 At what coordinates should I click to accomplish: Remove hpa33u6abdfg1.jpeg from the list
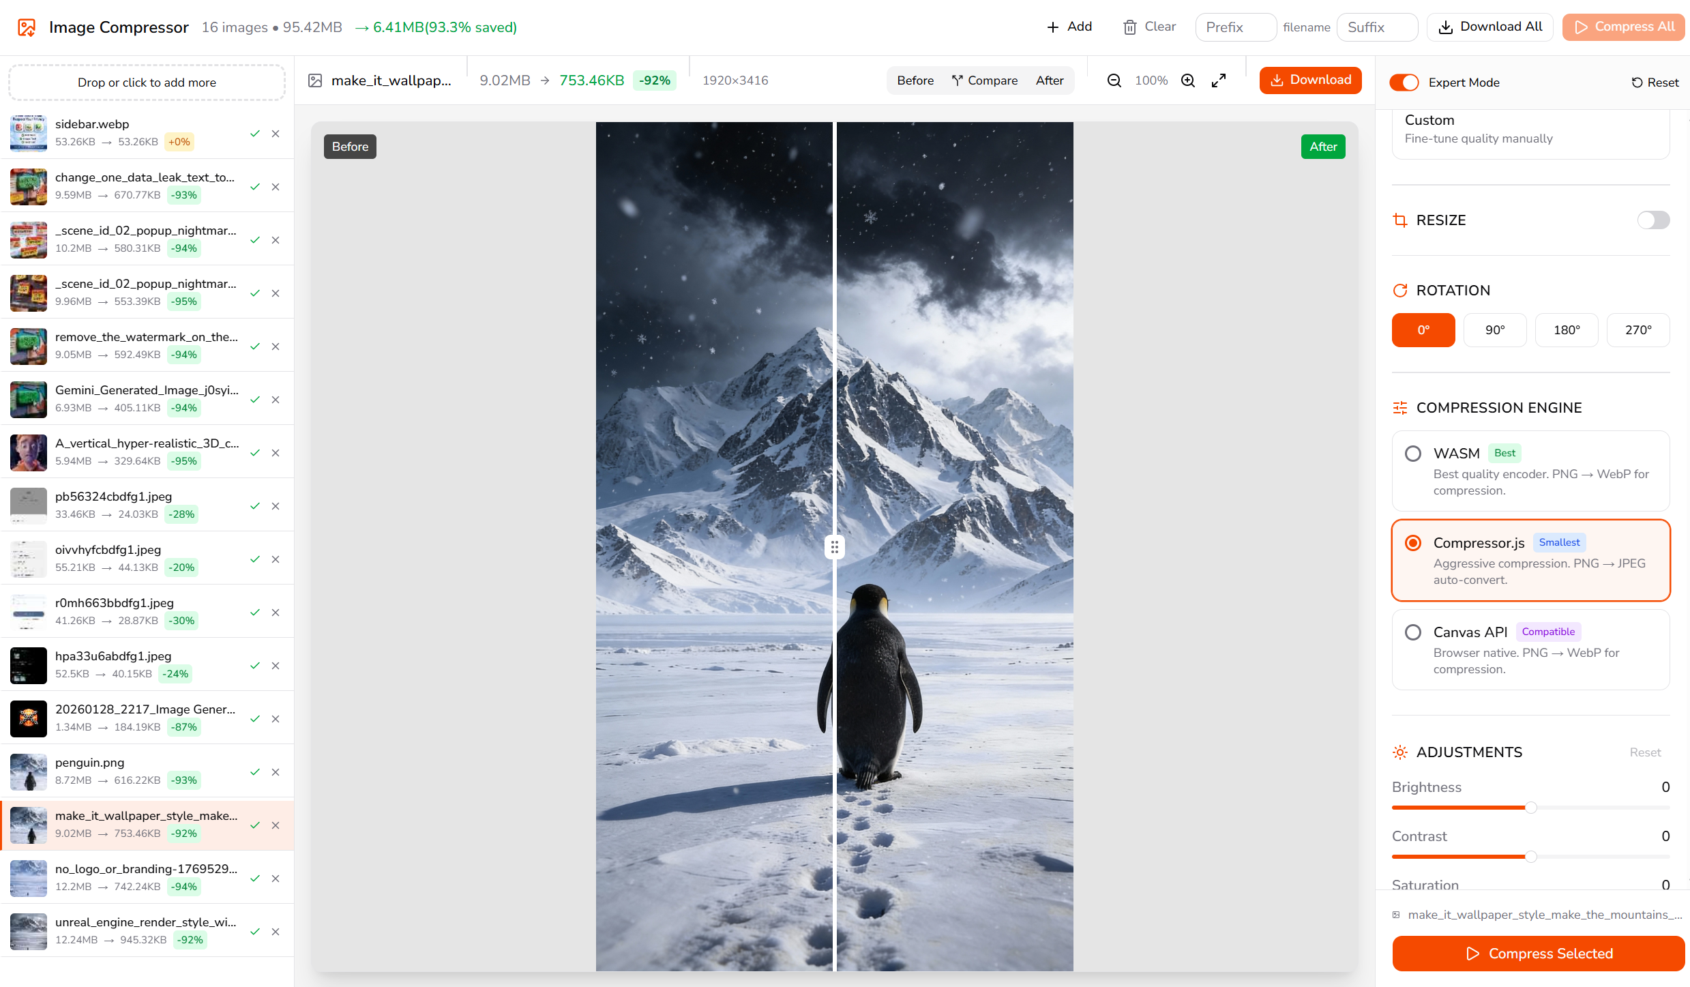[x=276, y=666]
